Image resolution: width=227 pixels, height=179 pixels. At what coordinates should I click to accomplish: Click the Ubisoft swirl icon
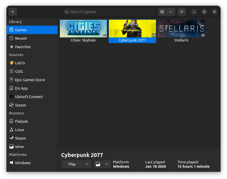12,97
